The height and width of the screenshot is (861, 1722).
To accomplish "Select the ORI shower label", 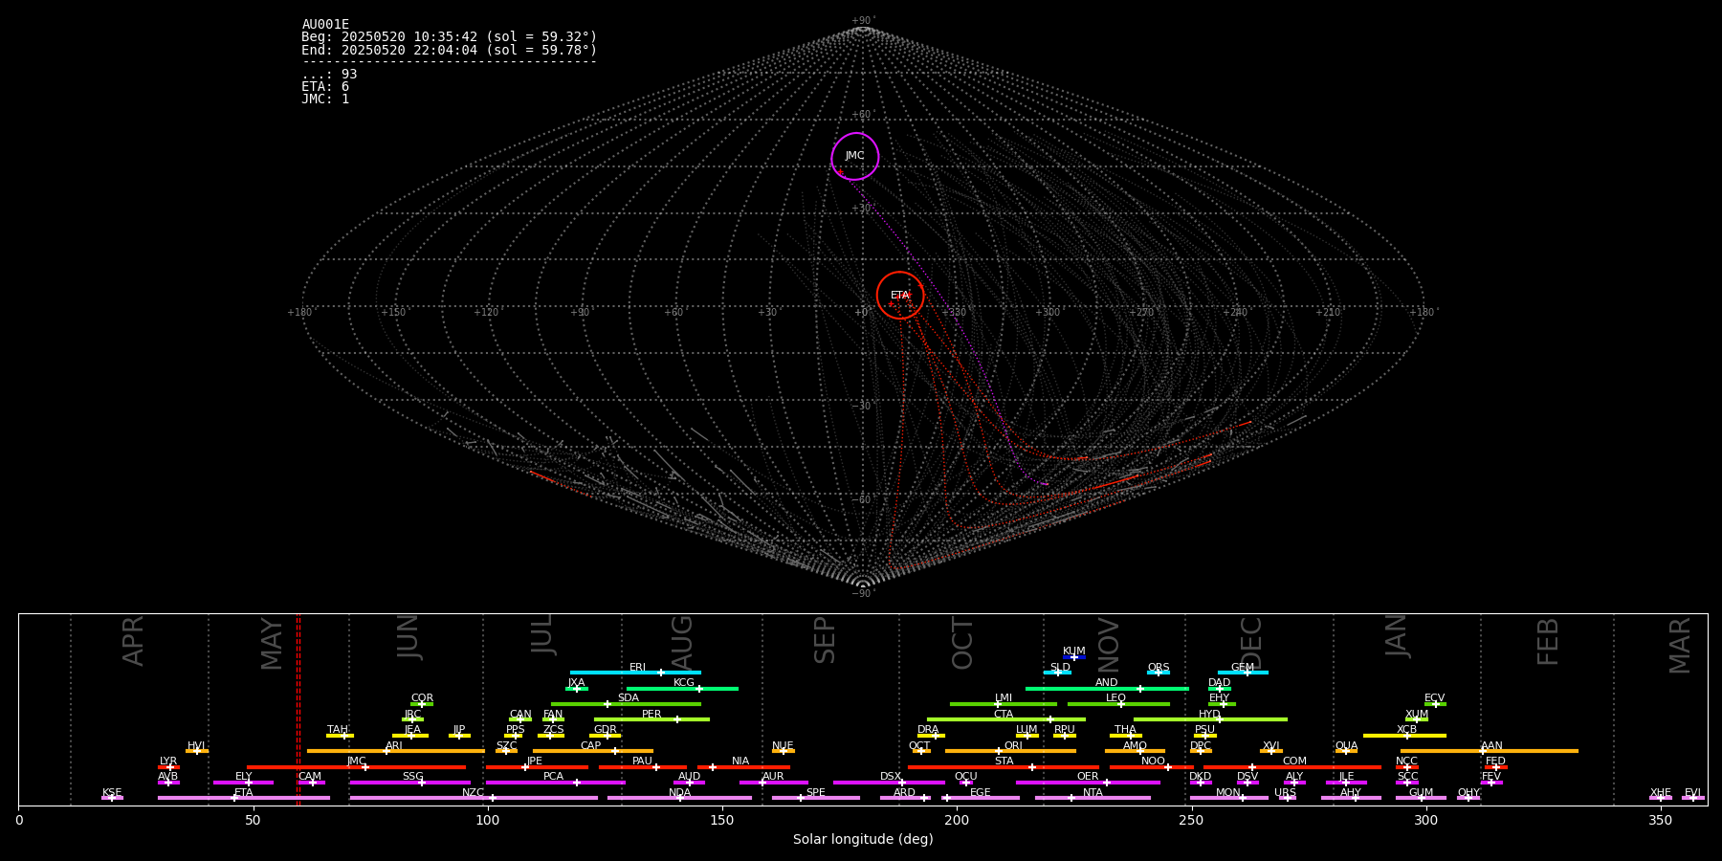I will point(1013,746).
